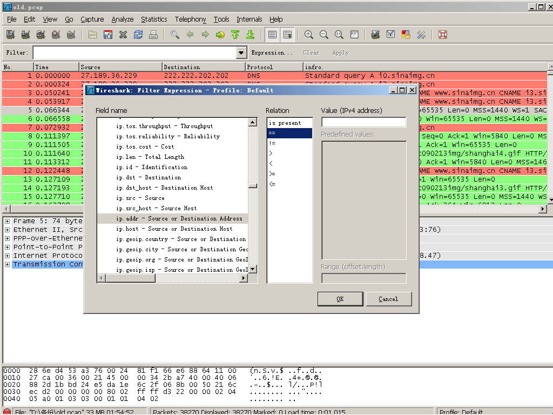The image size is (553, 415).
Task: Confirm the filter expression with OK
Action: (x=340, y=299)
